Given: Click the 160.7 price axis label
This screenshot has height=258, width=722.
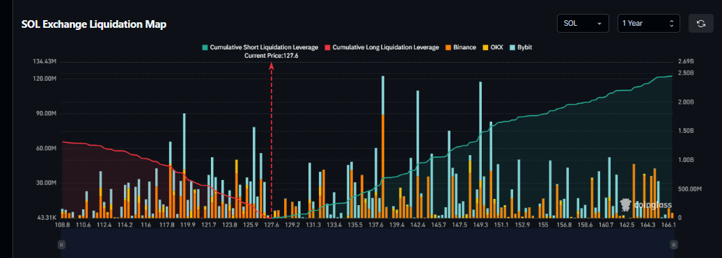Looking at the screenshot, I should tap(606, 225).
